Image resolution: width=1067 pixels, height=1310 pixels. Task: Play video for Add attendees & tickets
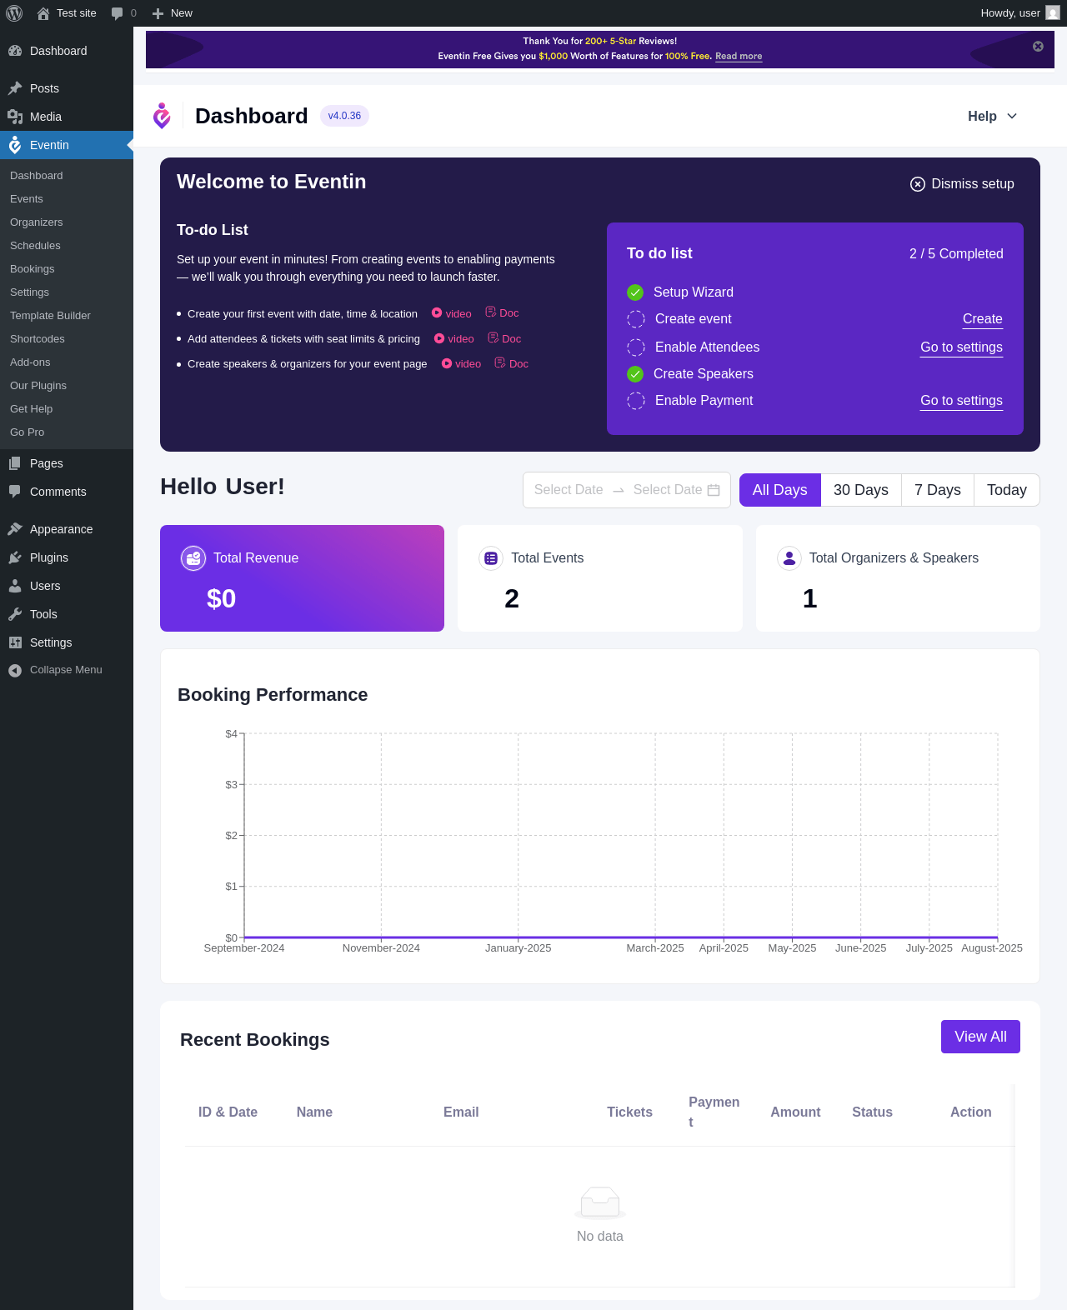pyautogui.click(x=454, y=338)
